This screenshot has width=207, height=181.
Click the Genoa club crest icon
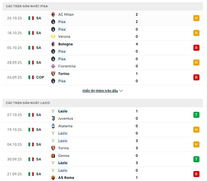point(53,156)
